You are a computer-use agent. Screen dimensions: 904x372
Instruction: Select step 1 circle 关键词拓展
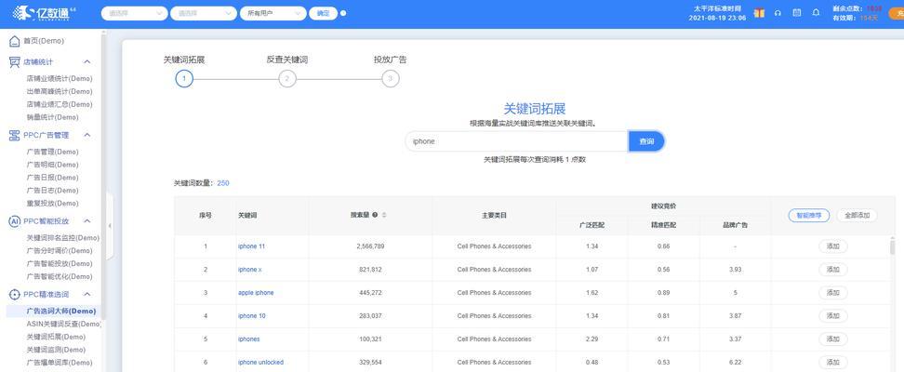(x=184, y=78)
